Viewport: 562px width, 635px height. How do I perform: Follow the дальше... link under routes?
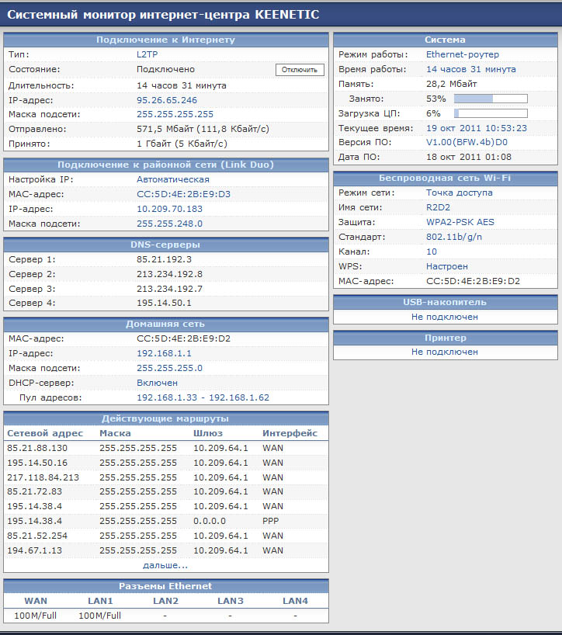click(165, 565)
